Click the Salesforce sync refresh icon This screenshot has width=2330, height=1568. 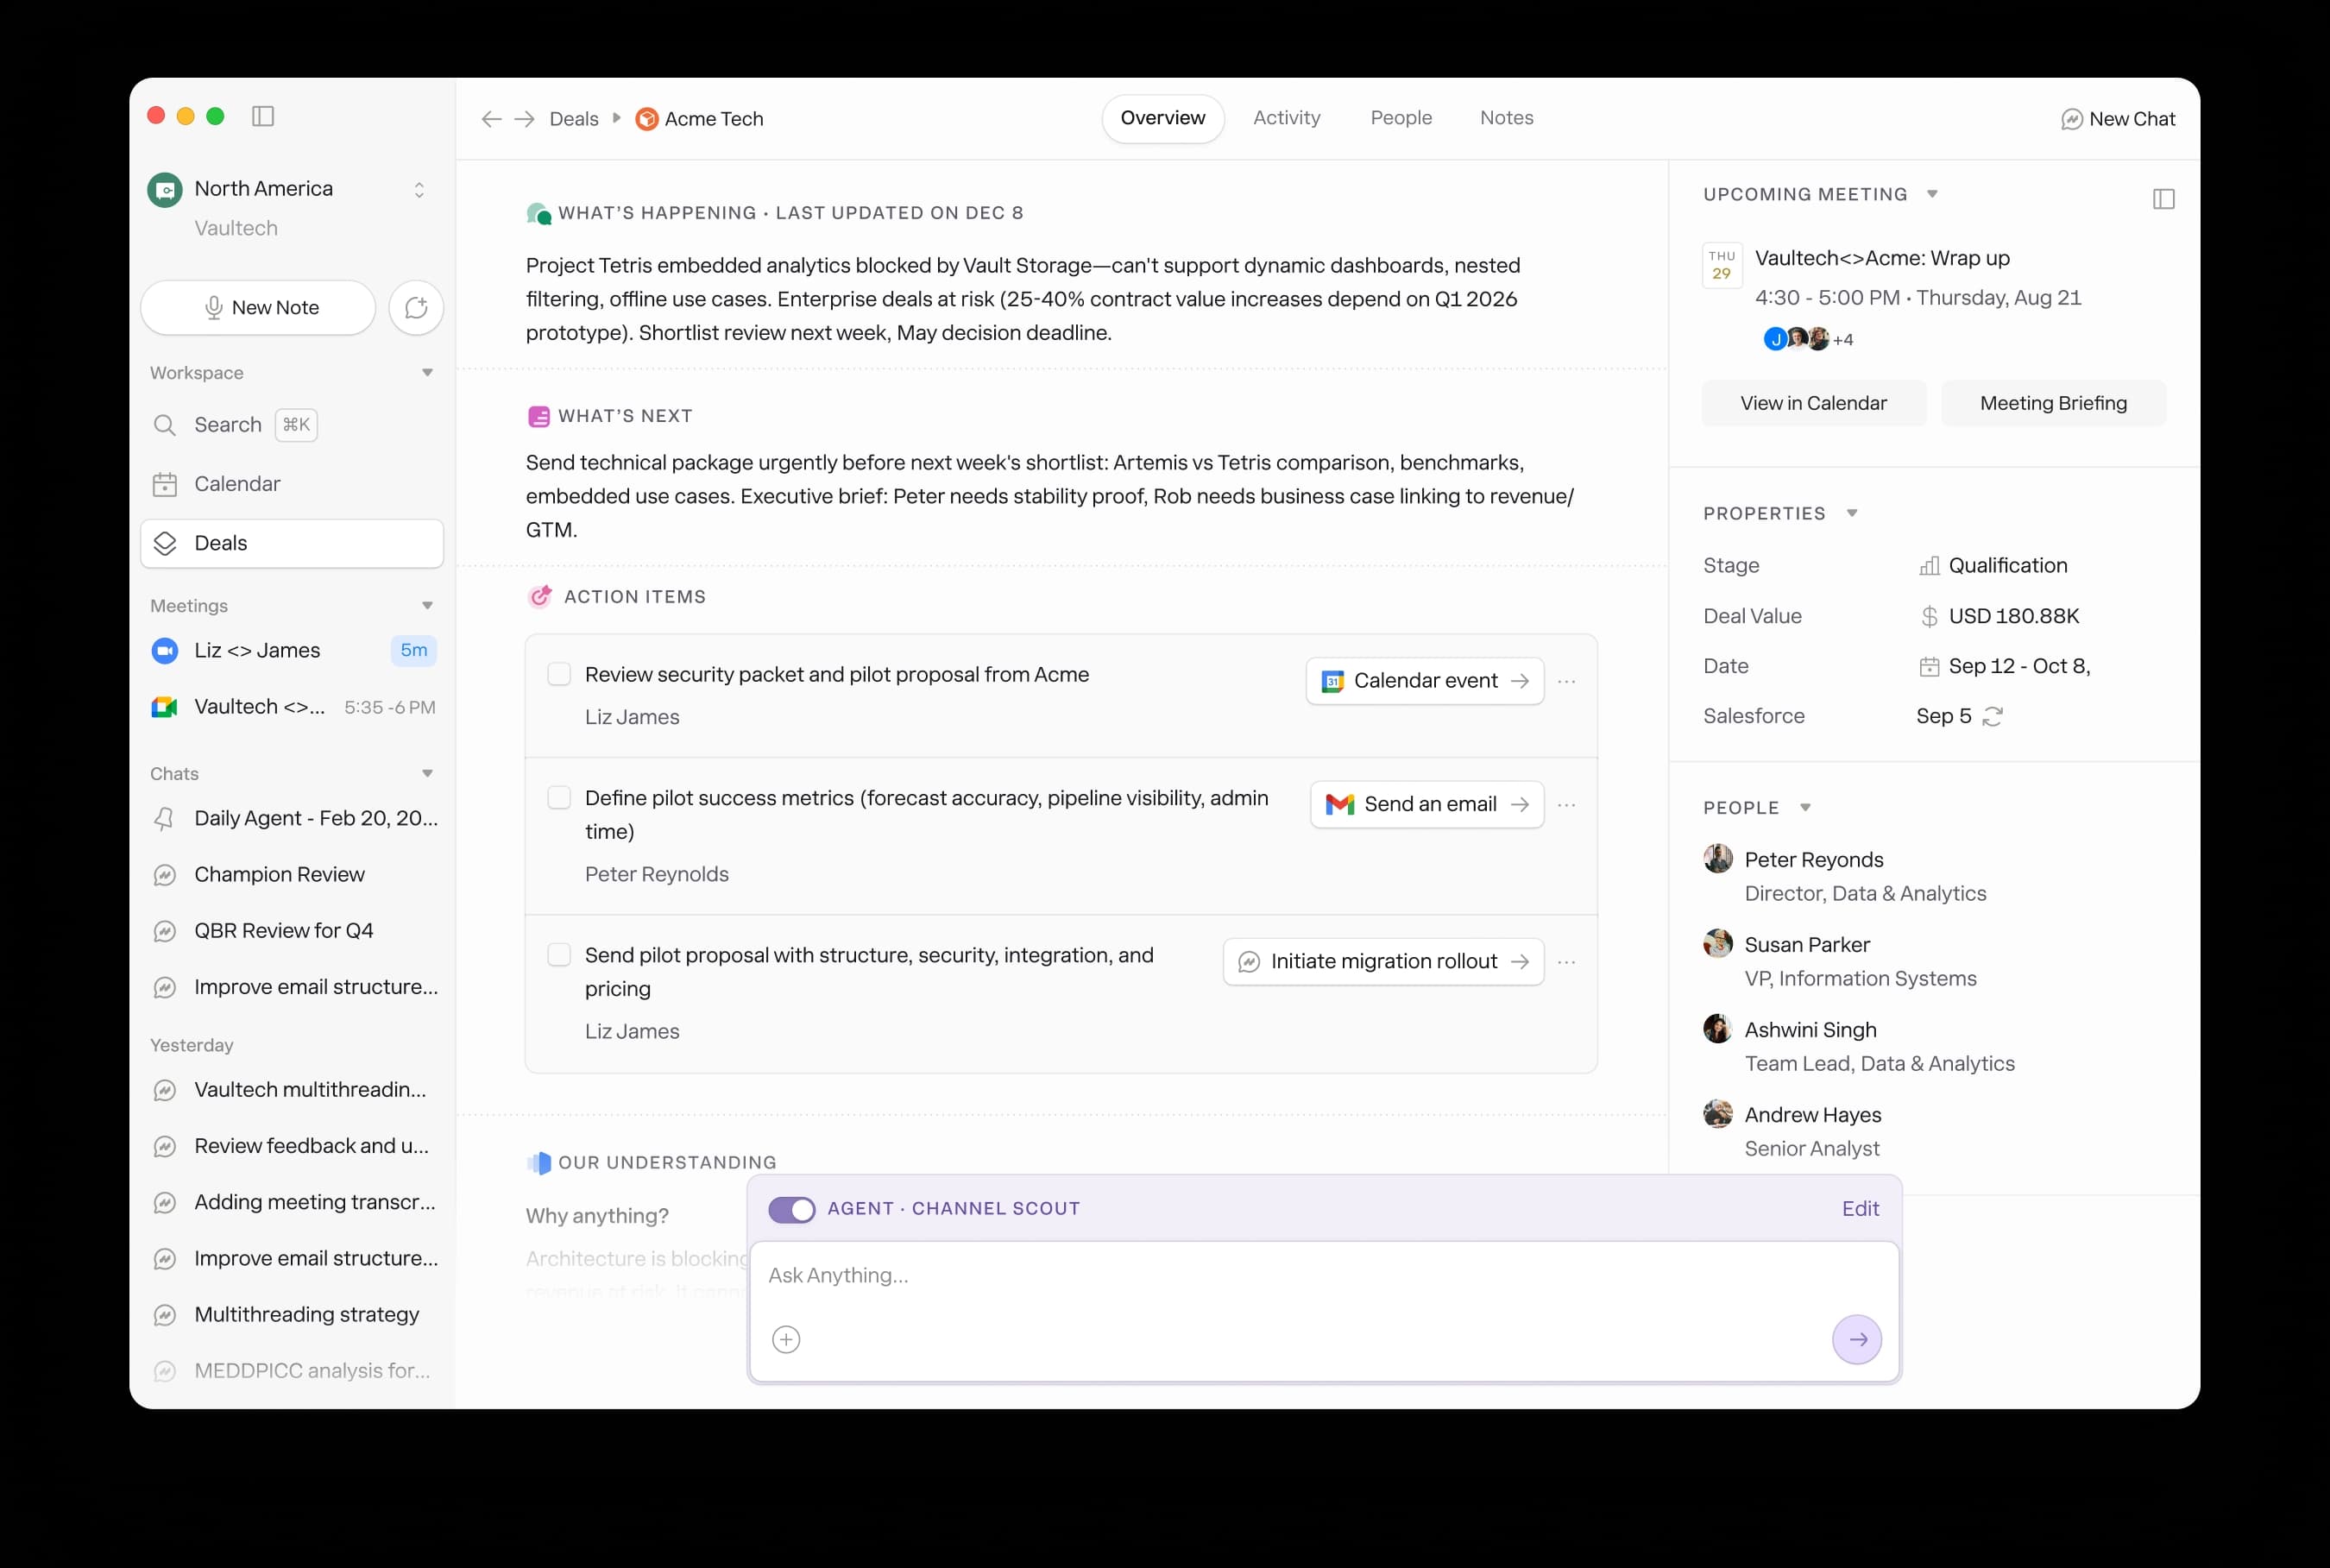click(1992, 716)
